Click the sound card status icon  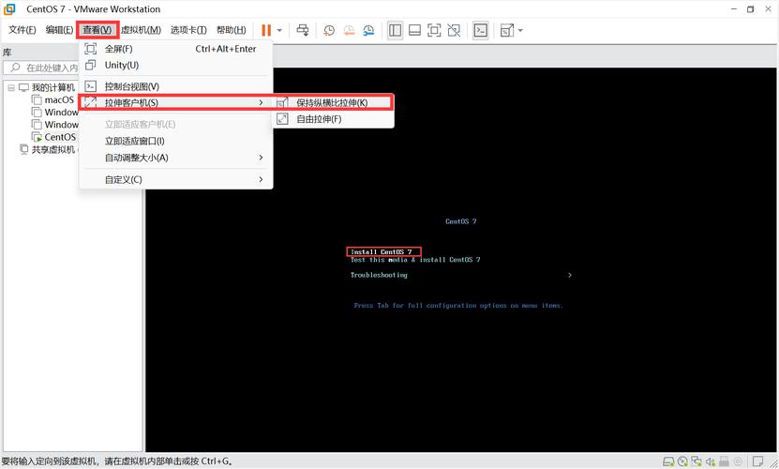tap(711, 461)
